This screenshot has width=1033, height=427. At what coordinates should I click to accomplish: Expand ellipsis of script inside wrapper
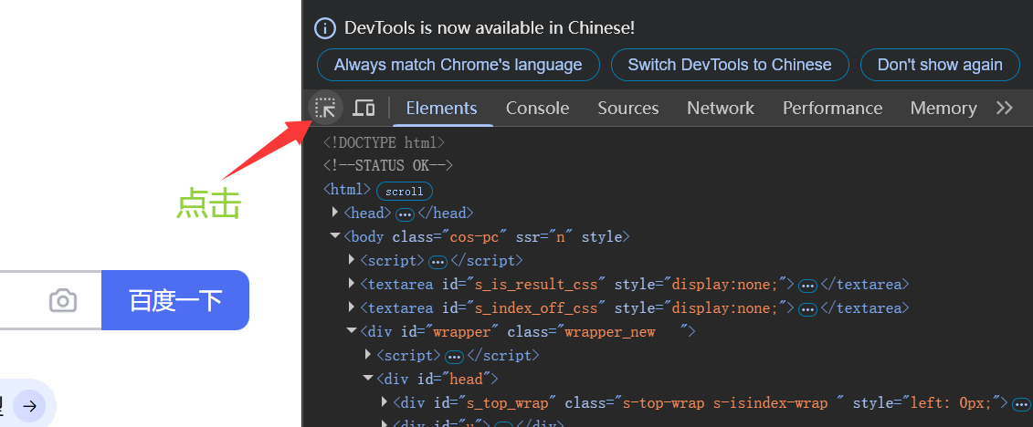pyautogui.click(x=454, y=358)
